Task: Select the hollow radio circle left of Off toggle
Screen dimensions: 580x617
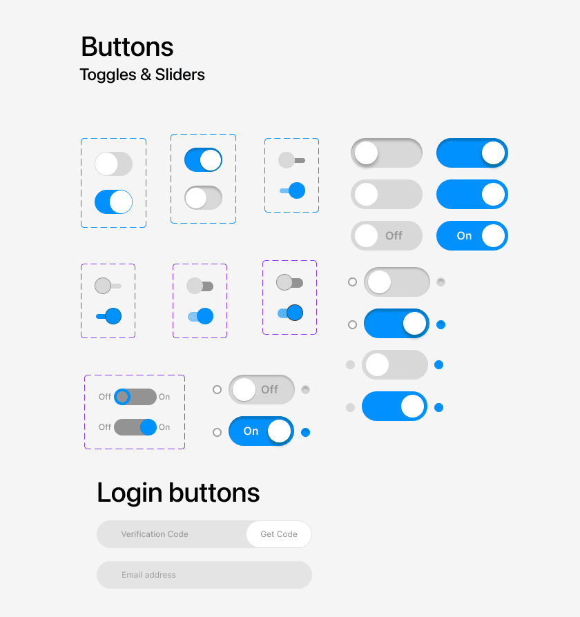Action: 217,389
